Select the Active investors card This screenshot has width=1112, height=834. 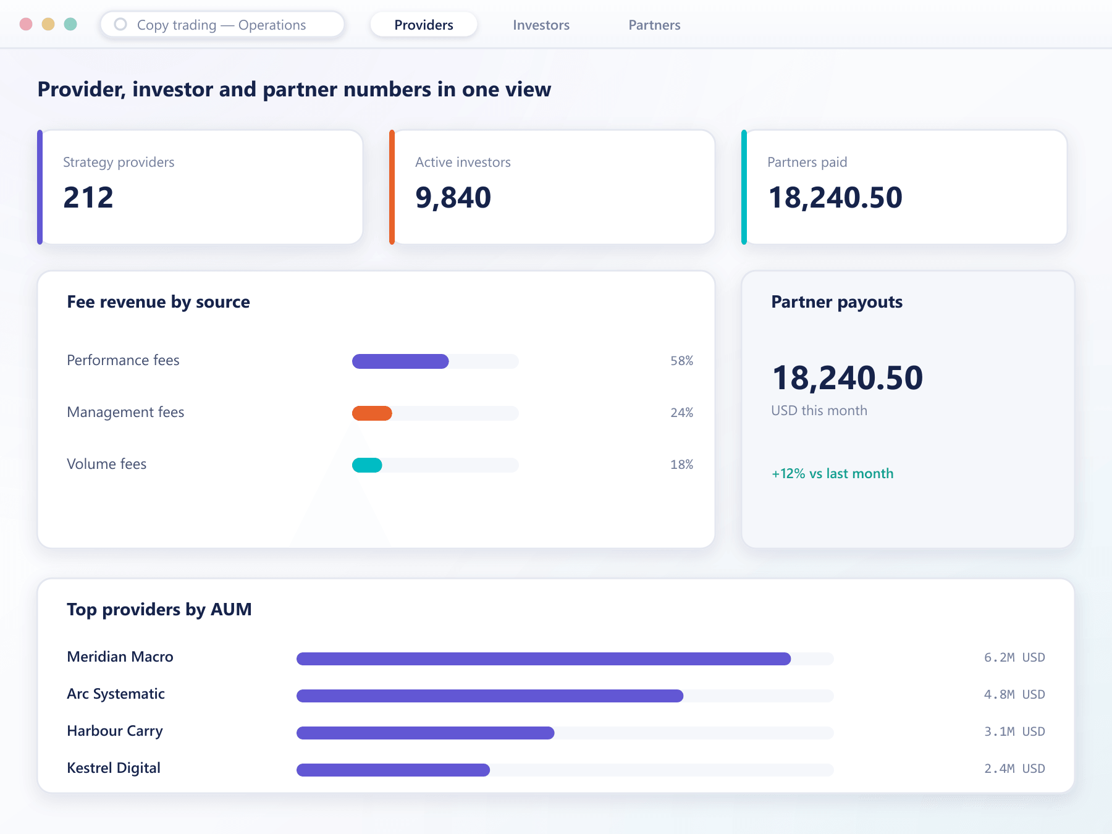coord(552,187)
